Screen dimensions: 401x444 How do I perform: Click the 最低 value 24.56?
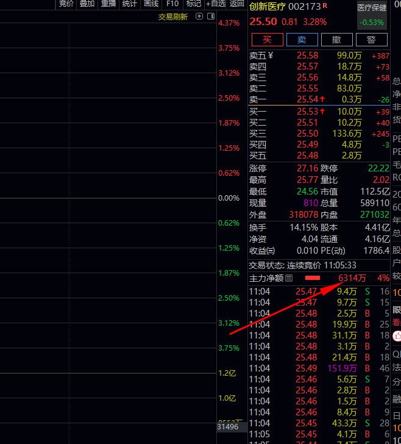point(307,192)
